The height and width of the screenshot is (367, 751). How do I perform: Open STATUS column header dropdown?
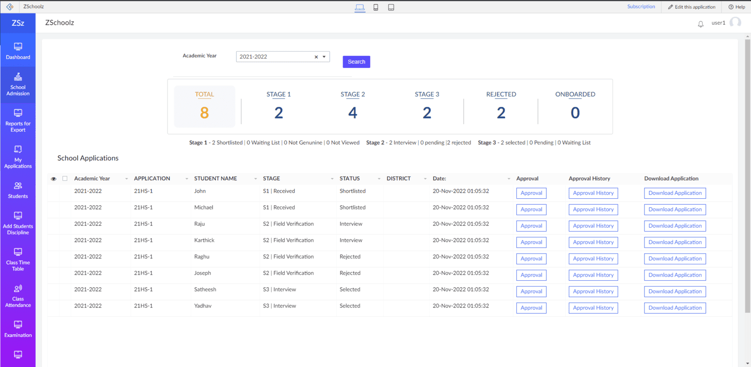379,179
